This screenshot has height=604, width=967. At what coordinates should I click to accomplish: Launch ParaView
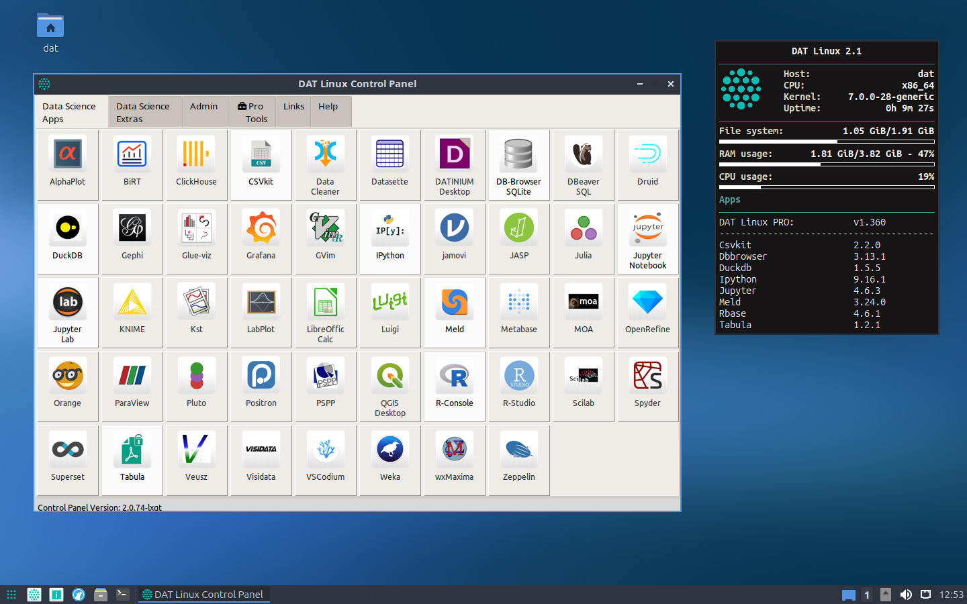[x=132, y=387]
